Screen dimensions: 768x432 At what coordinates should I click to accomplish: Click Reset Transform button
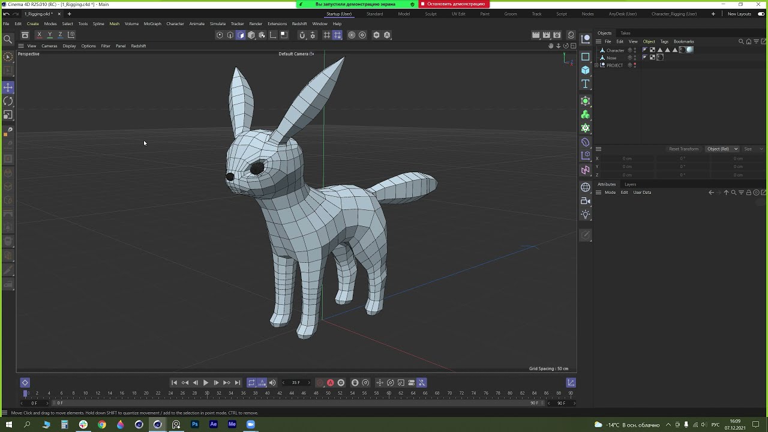pyautogui.click(x=683, y=149)
